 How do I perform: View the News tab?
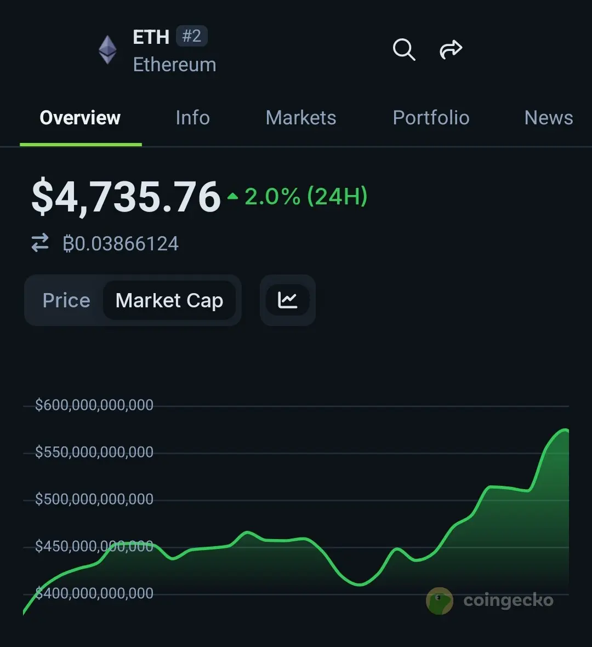click(x=549, y=118)
